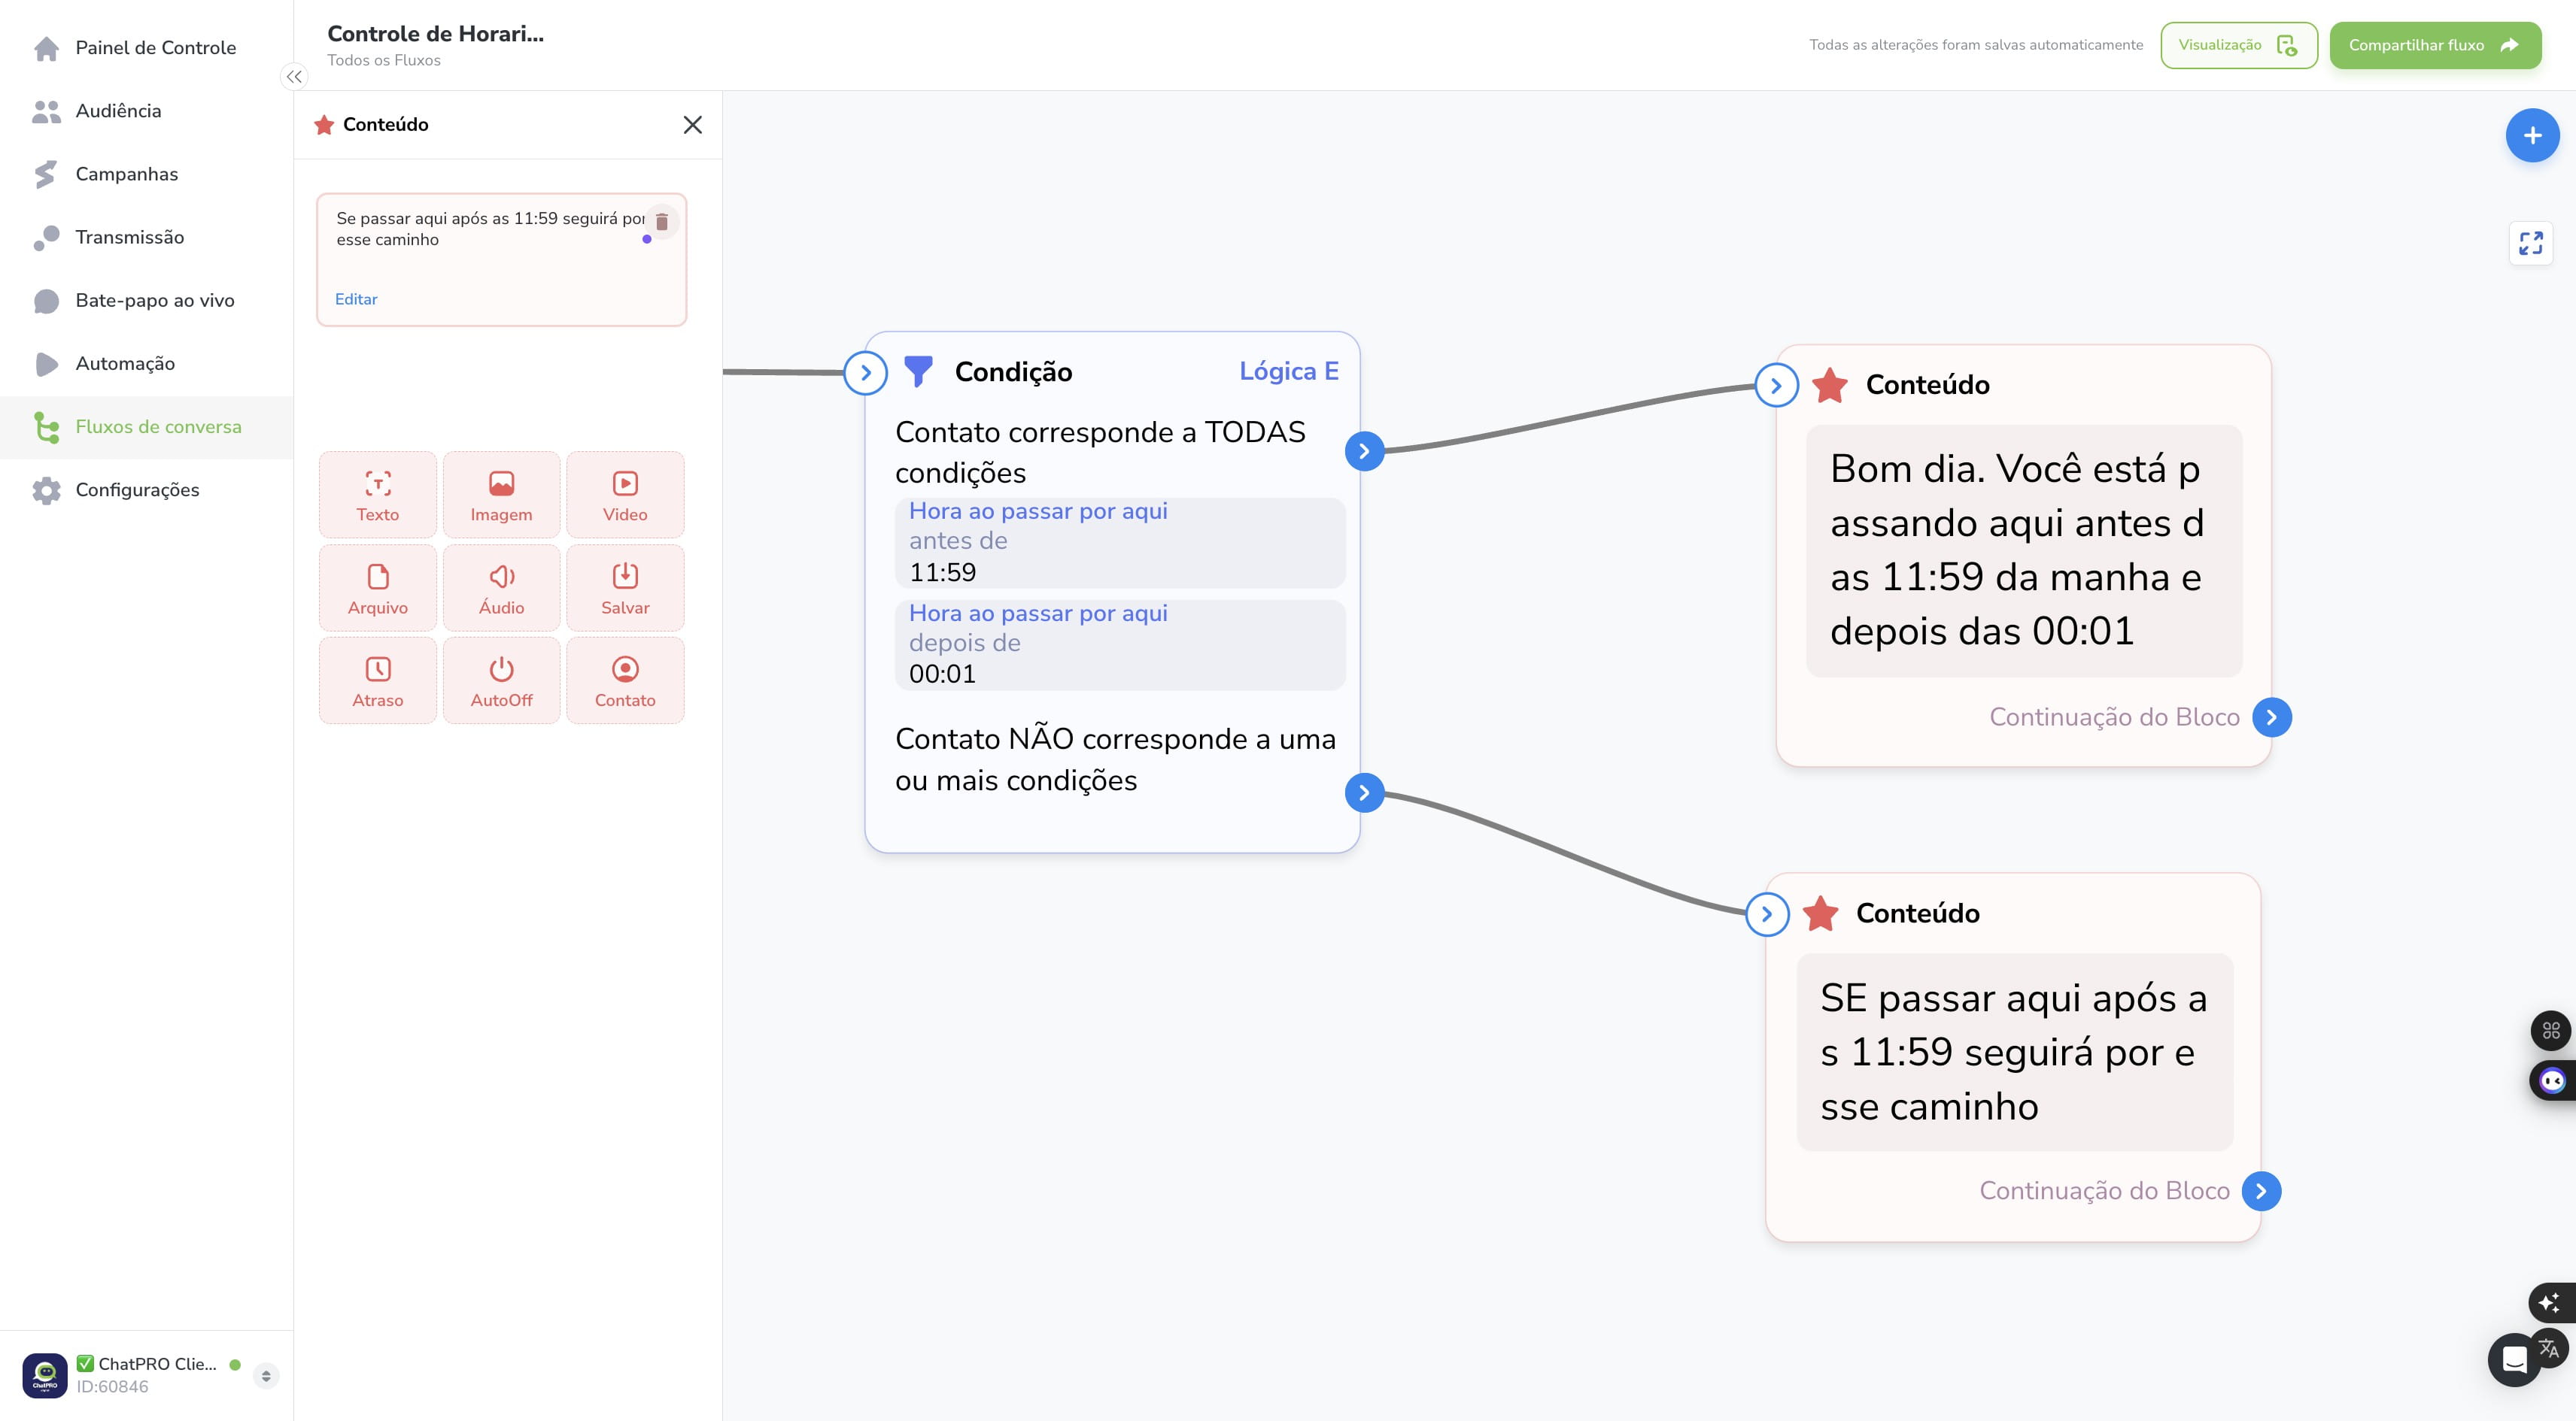Image resolution: width=2576 pixels, height=1421 pixels.
Task: Click TODAS condições output arrow
Action: coord(1364,450)
